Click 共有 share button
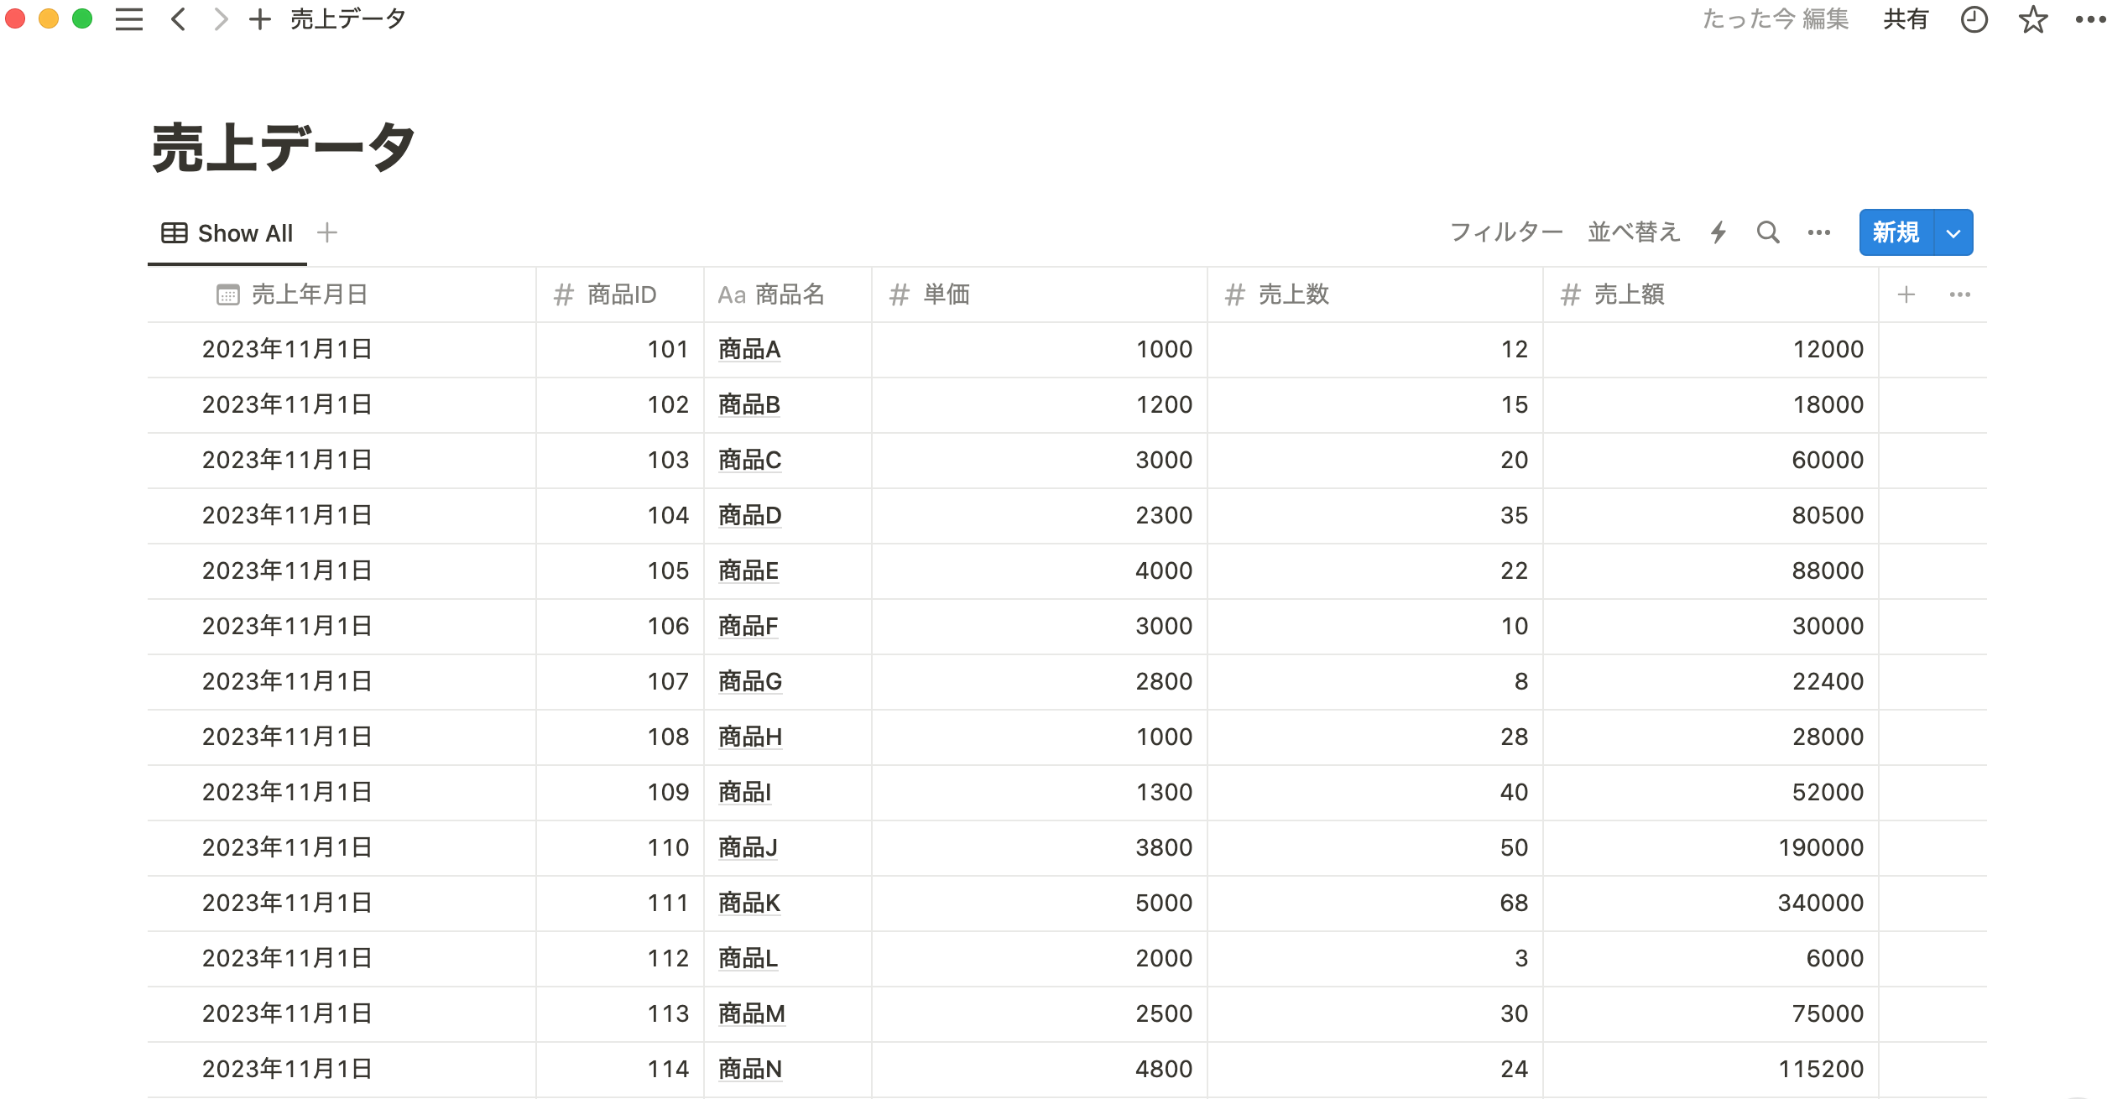Image resolution: width=2128 pixels, height=1099 pixels. point(1906,19)
